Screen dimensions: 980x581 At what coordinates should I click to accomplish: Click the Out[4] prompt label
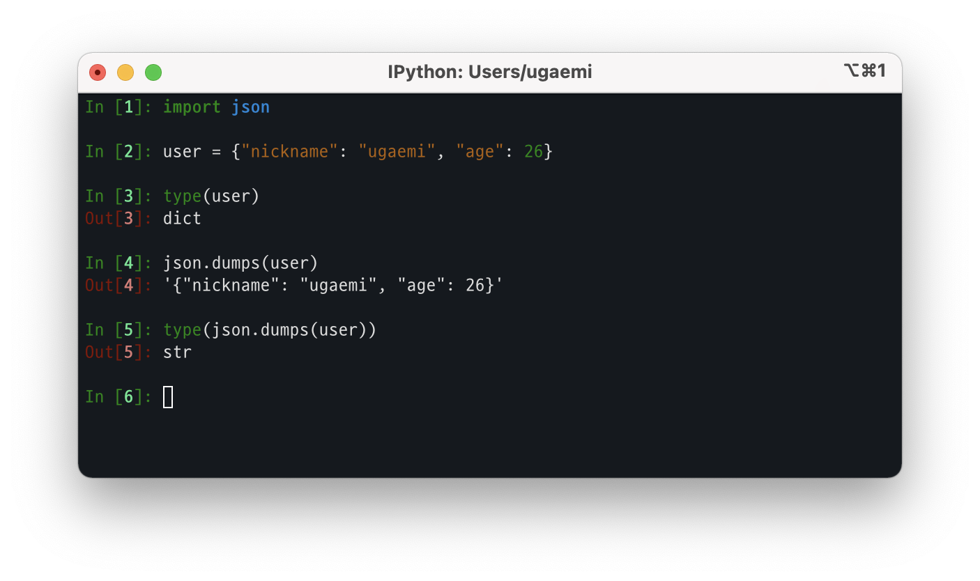(119, 286)
